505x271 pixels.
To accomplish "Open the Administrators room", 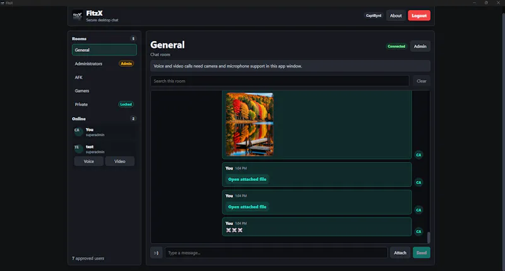I will [x=104, y=64].
